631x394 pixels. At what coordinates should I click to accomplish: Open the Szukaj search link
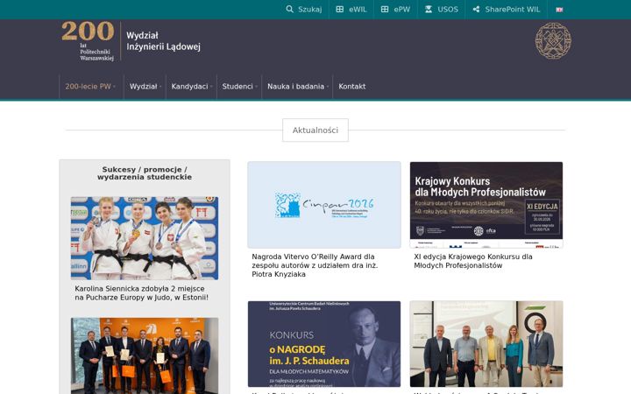click(310, 10)
